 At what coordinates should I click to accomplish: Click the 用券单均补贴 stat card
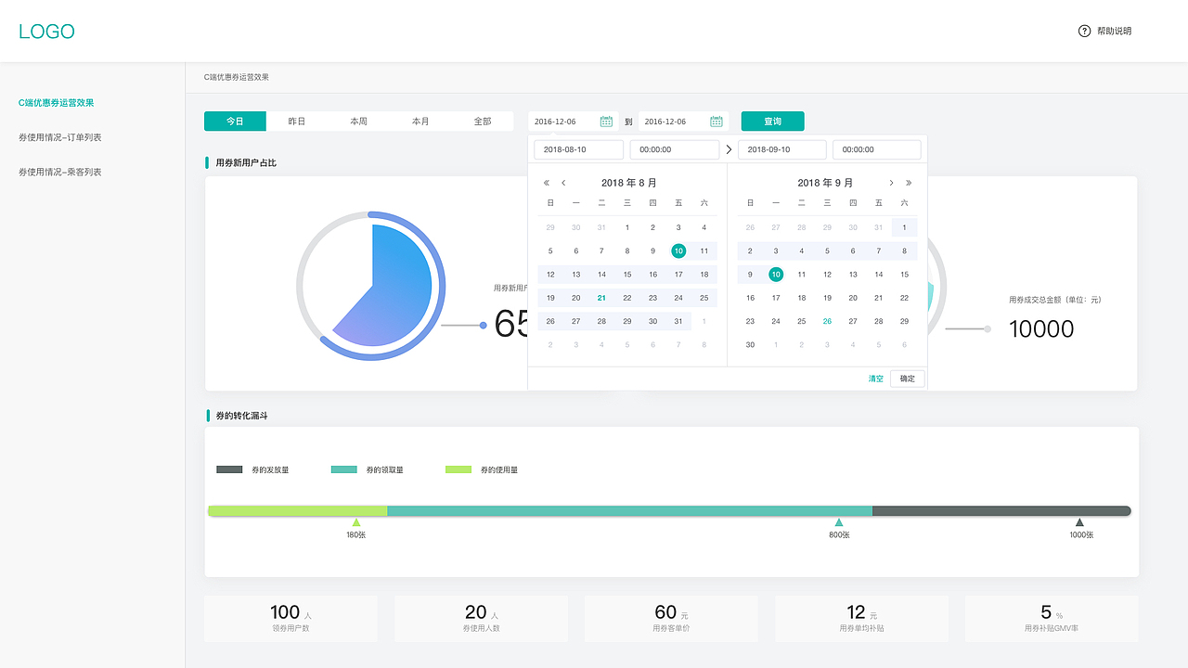861,618
